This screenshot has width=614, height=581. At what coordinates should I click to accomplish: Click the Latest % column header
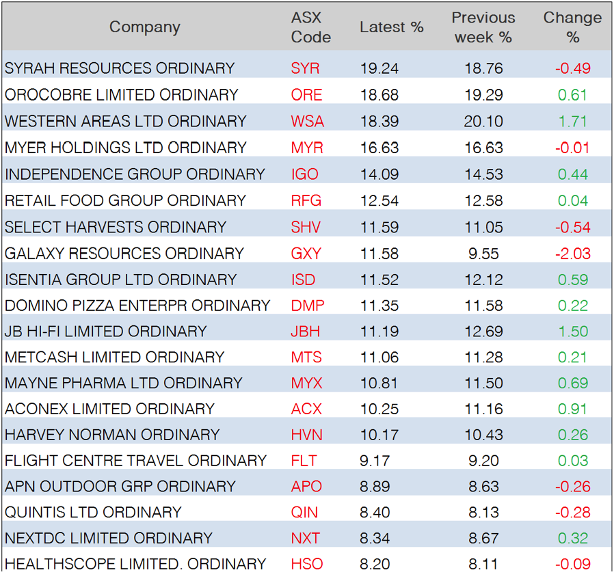click(391, 27)
